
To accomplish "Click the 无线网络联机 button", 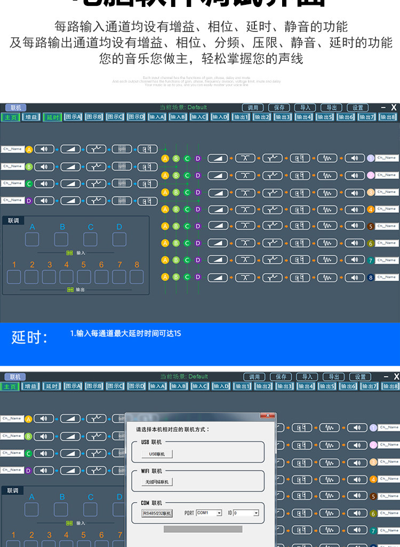I will click(157, 482).
